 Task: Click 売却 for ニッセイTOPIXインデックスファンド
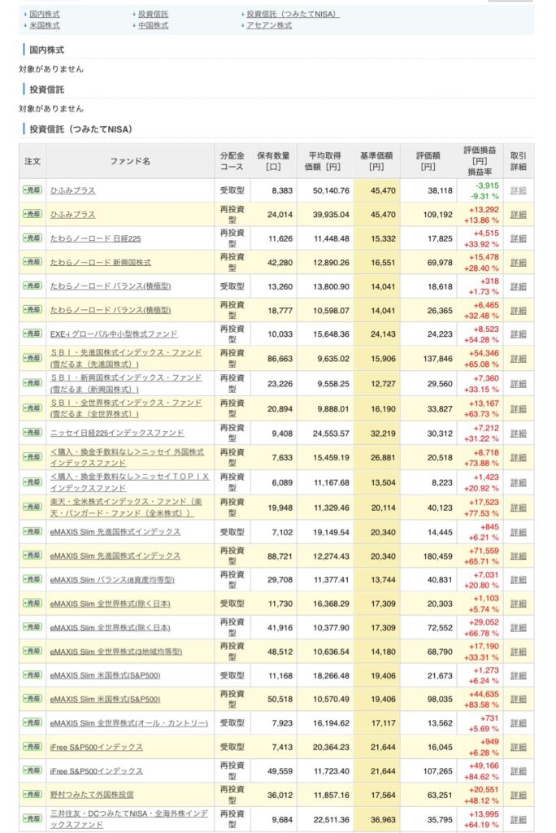click(33, 482)
